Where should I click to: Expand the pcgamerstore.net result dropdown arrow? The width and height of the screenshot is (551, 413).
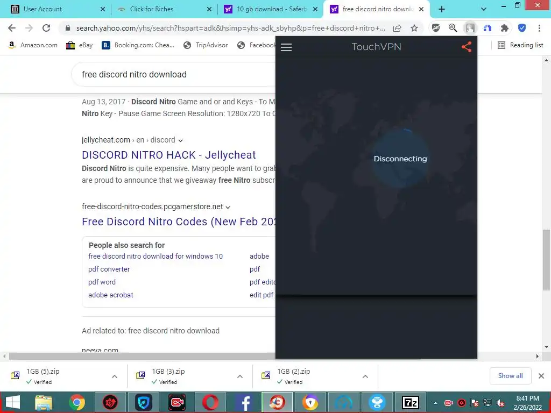pos(228,207)
